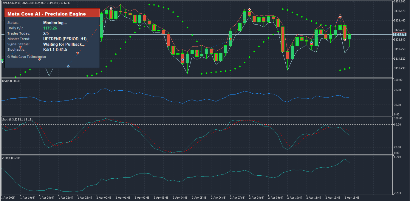Click the Status: label in the panel
This screenshot has width=410, height=201.
pos(13,23)
